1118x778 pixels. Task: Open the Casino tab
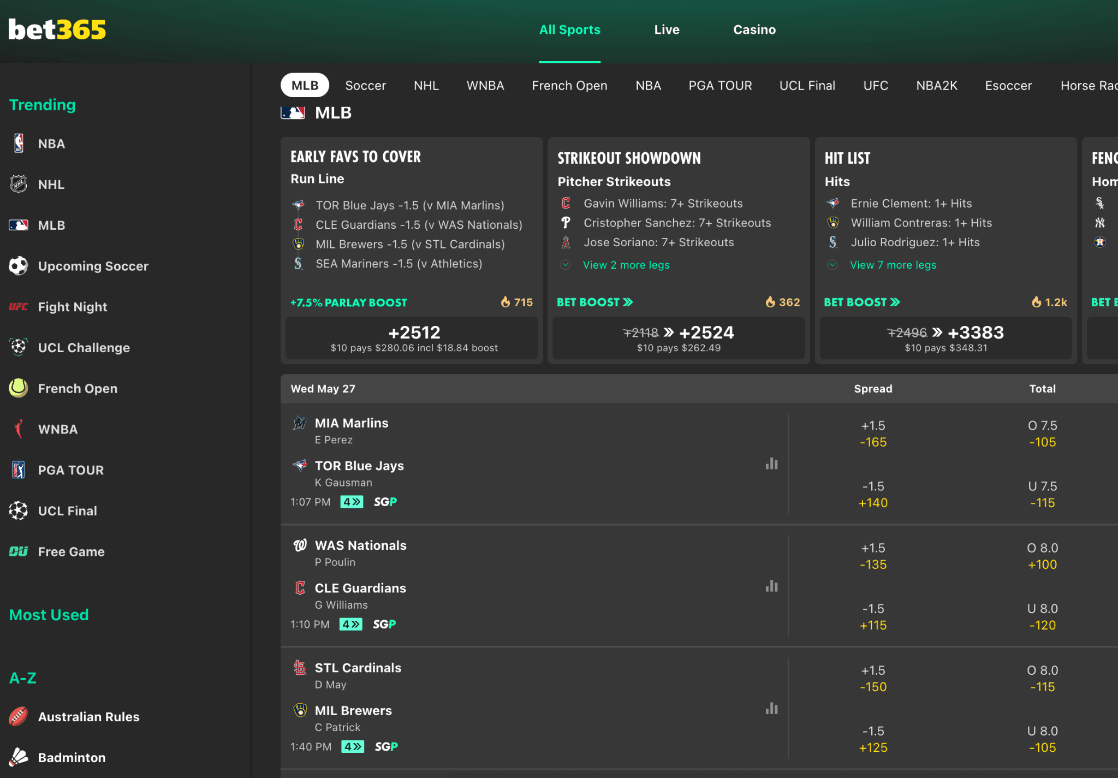754,29
